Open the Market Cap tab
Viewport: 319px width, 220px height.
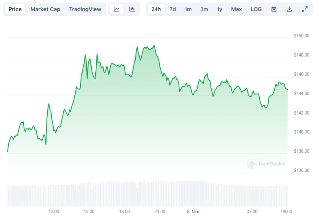tap(45, 9)
